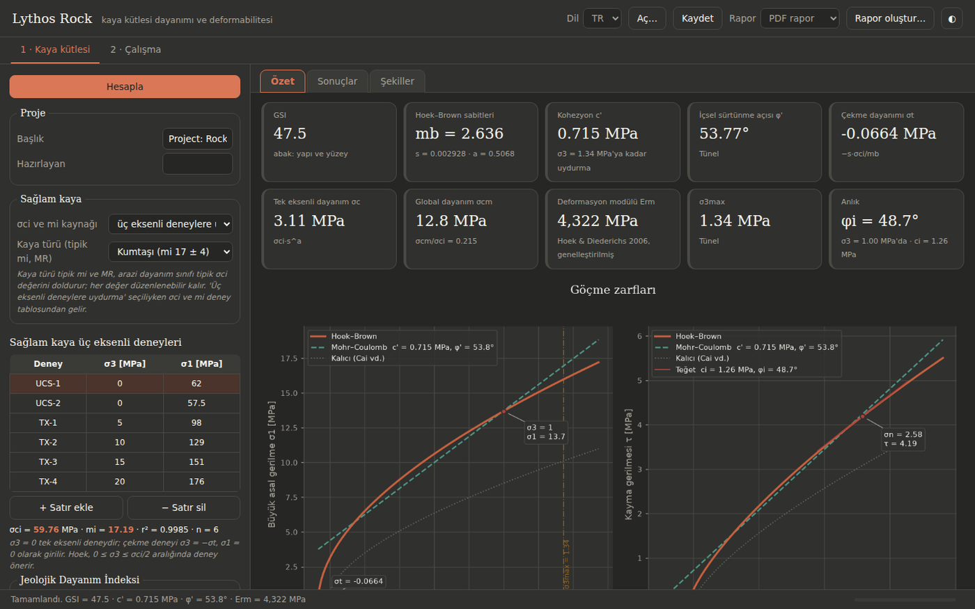Screen dimensions: 975x609
Task: Click the Anlık φi = 48.7° card
Action: tap(897, 229)
